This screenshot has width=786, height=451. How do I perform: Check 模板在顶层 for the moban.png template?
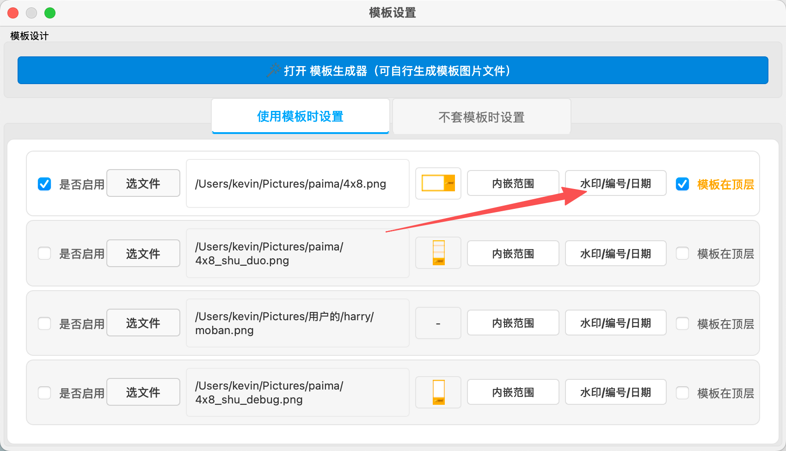682,323
